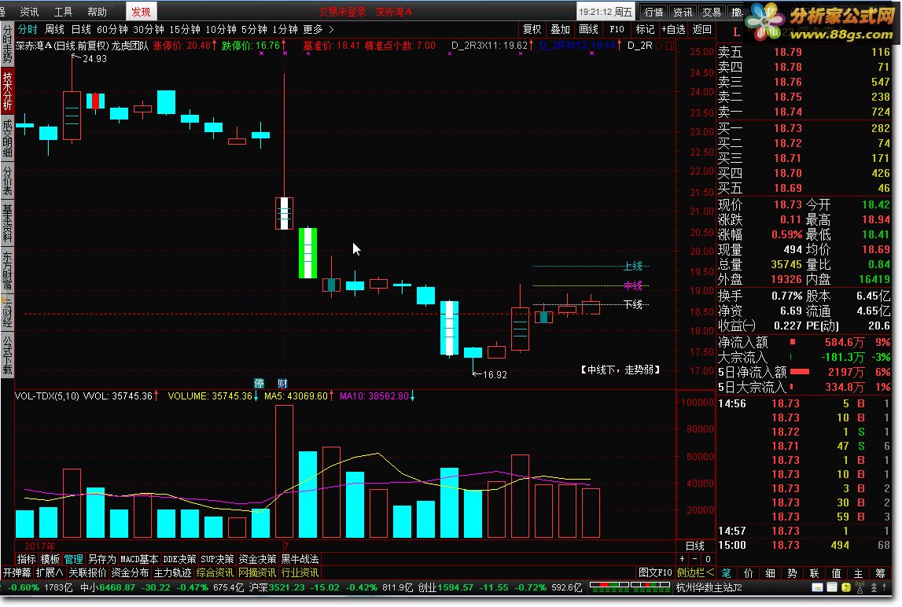Screen dimensions: 902x607
Task: Select the SUP决策 template
Action: click(217, 559)
